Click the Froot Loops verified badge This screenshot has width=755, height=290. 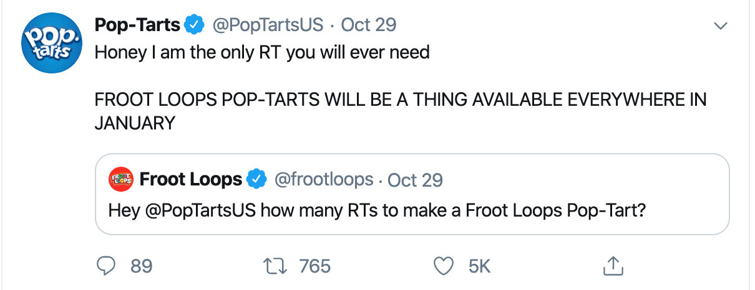pyautogui.click(x=255, y=180)
